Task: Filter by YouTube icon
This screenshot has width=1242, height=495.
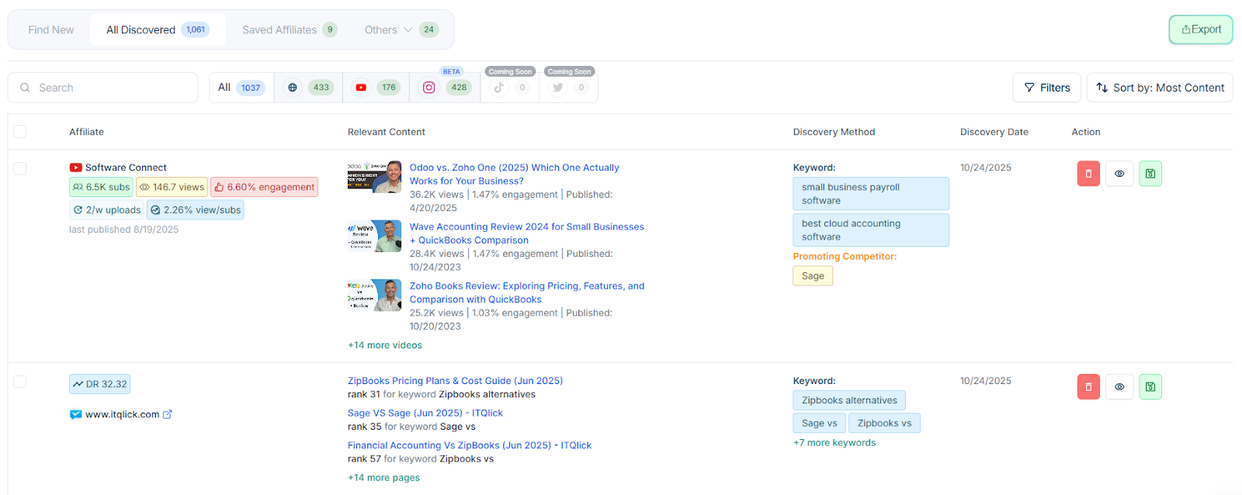Action: click(361, 88)
